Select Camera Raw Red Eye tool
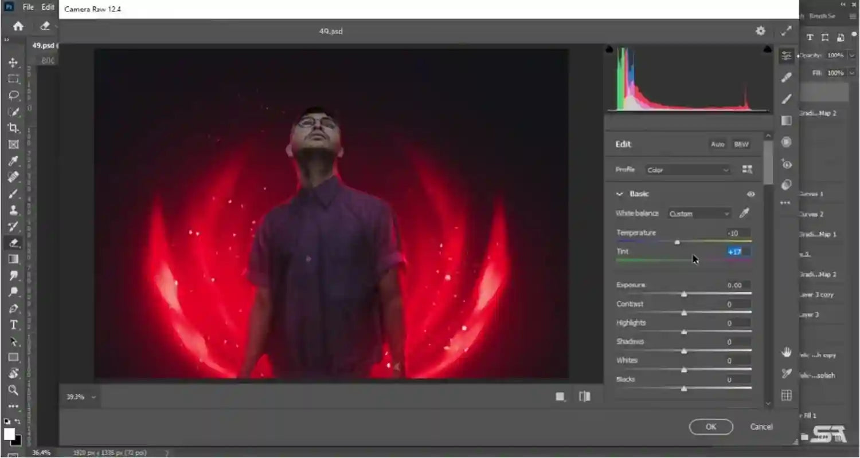The image size is (860, 458). (786, 164)
